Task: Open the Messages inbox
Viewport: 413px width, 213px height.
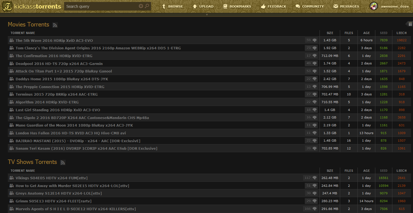Action: [x=346, y=6]
